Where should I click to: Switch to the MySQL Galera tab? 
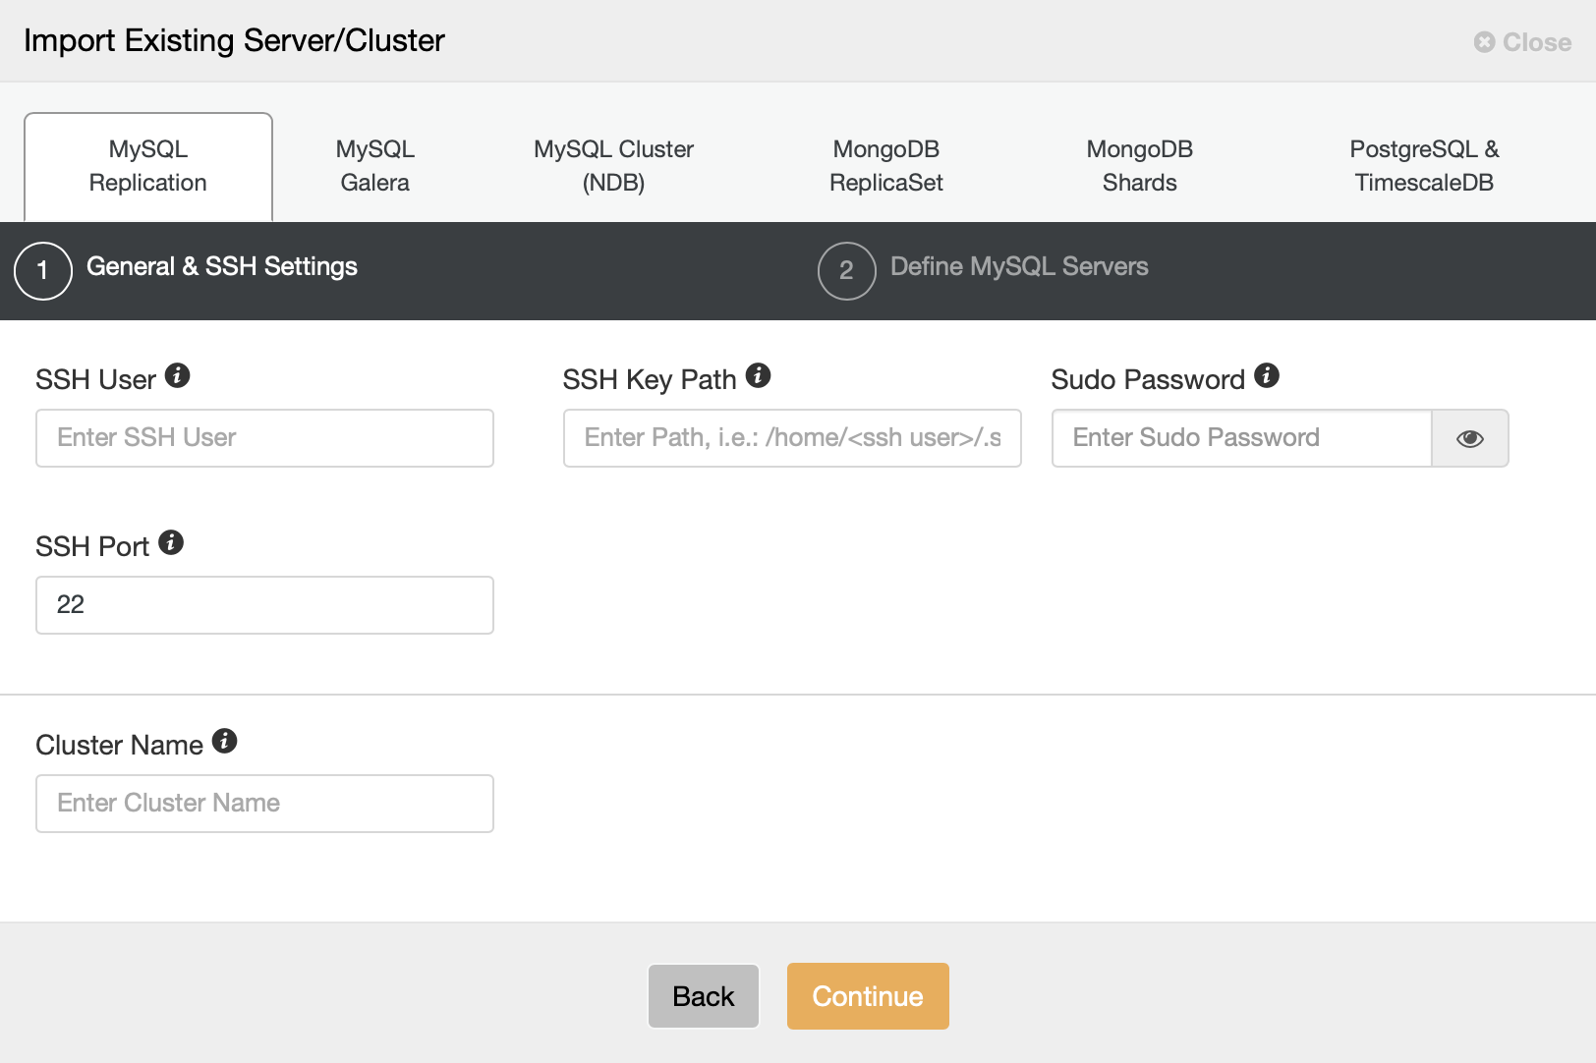(x=375, y=166)
